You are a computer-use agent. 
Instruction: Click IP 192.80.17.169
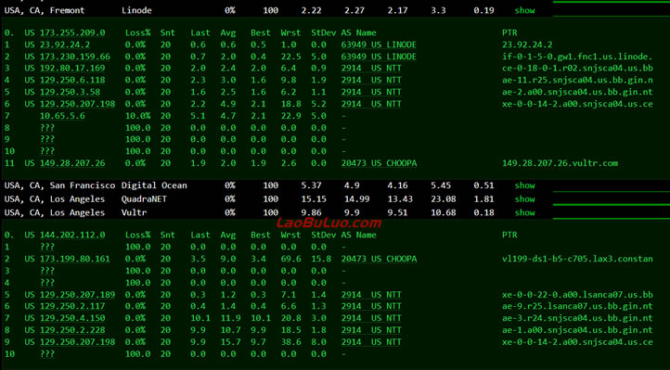tap(72, 68)
